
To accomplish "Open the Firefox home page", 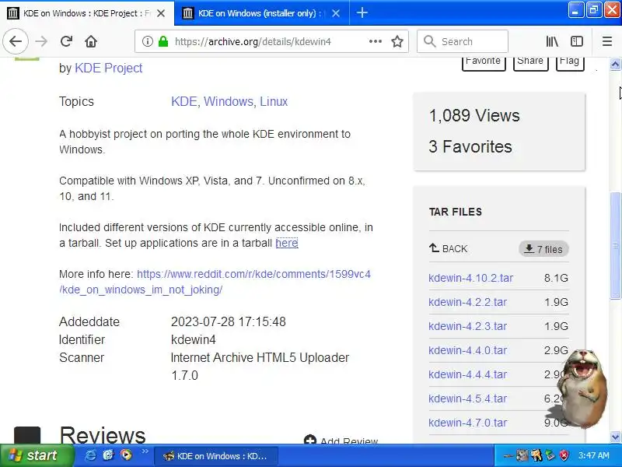I will tap(91, 41).
